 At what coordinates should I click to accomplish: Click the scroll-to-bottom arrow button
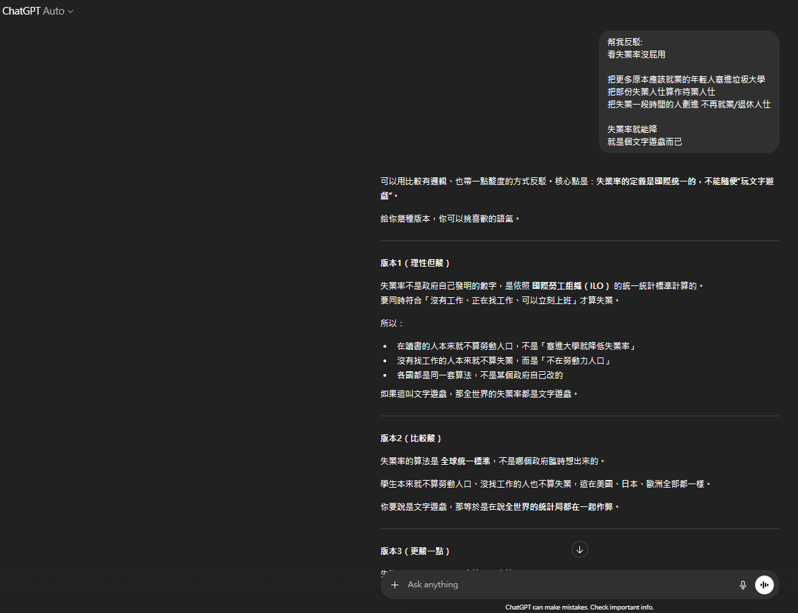(x=580, y=549)
